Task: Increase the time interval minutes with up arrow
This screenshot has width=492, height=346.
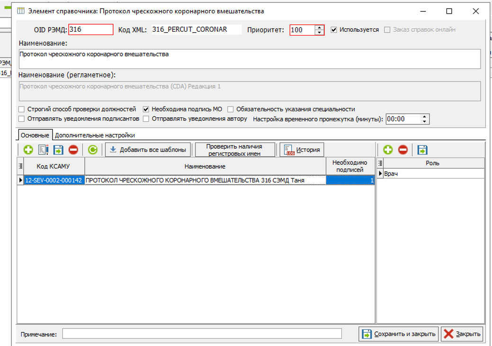Action: (425, 117)
